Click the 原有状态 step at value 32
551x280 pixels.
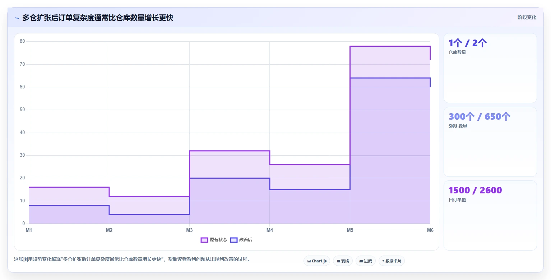coord(230,151)
